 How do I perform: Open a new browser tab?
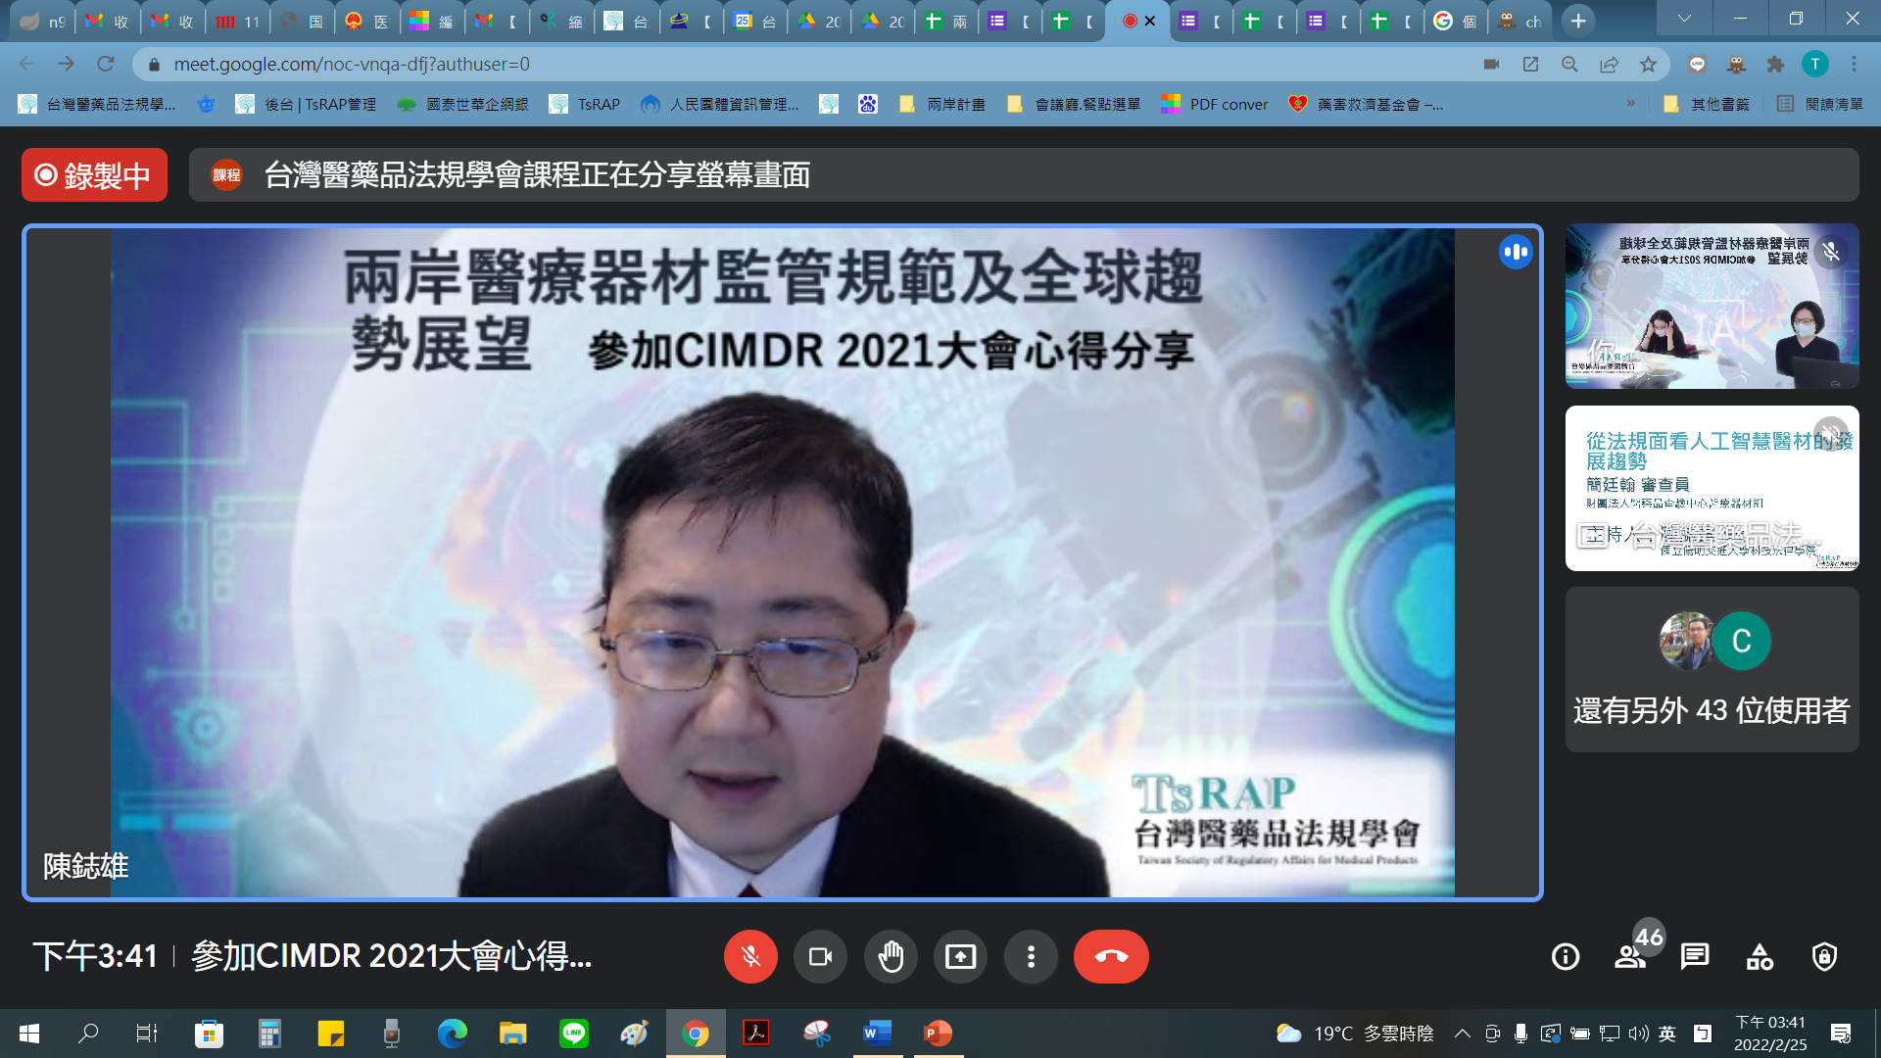pyautogui.click(x=1578, y=21)
